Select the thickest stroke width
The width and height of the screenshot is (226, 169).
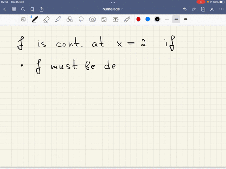tap(186, 19)
